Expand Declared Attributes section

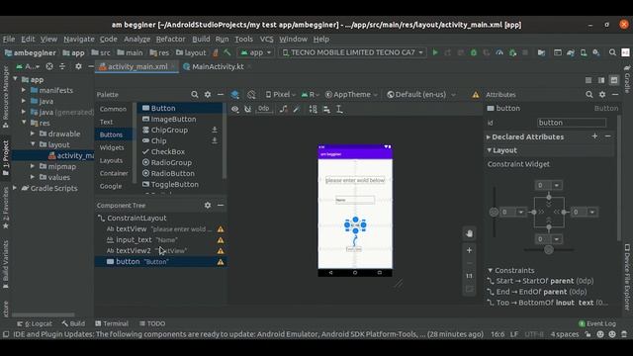tap(489, 136)
